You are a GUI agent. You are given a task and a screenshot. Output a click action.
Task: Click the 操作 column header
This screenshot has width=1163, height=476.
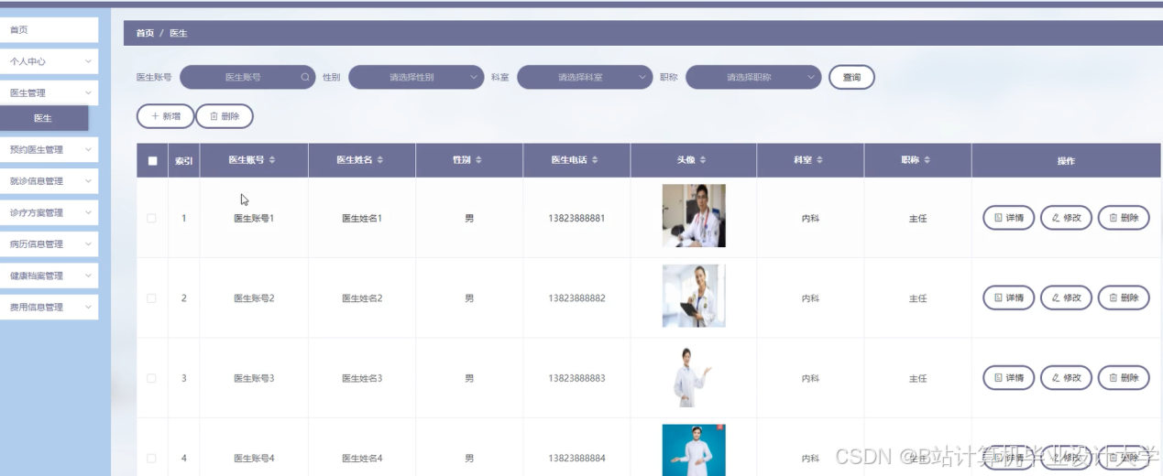tap(1066, 160)
